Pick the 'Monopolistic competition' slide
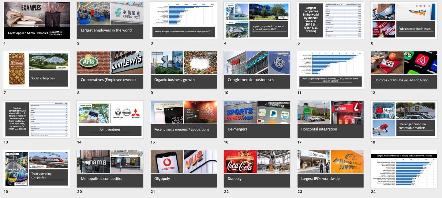442x198 pixels. pyautogui.click(x=110, y=169)
